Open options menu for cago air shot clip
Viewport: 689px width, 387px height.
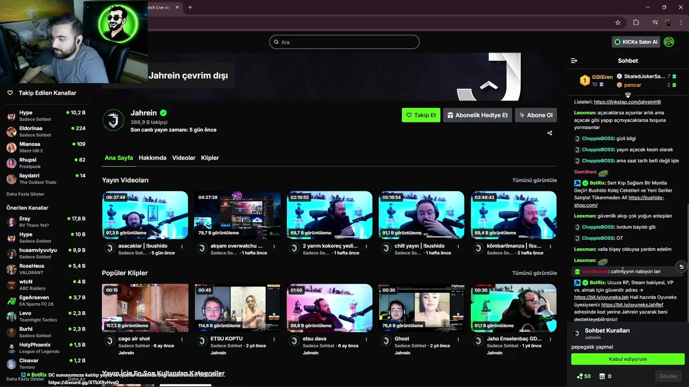(x=182, y=339)
